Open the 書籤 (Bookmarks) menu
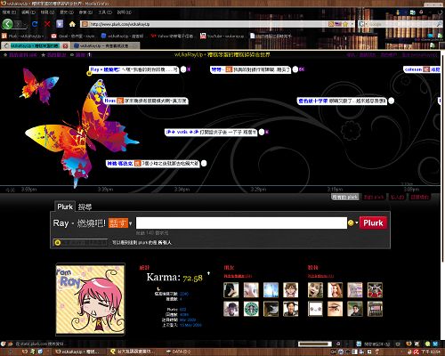Image resolution: width=445 pixels, height=356 pixels. [85, 12]
